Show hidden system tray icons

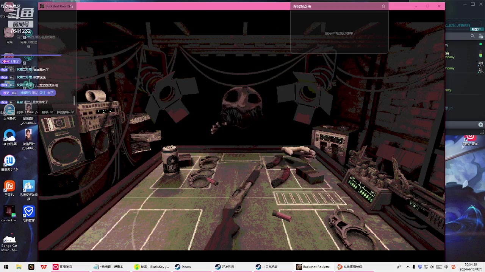click(408, 267)
